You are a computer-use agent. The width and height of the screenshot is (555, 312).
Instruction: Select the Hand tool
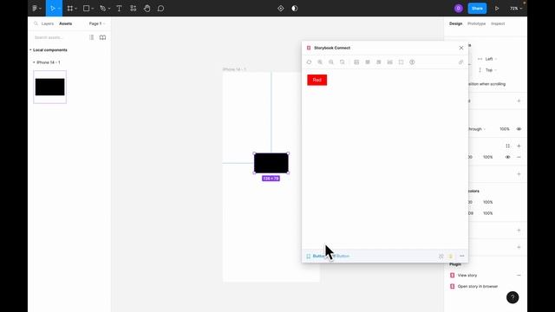click(x=147, y=8)
